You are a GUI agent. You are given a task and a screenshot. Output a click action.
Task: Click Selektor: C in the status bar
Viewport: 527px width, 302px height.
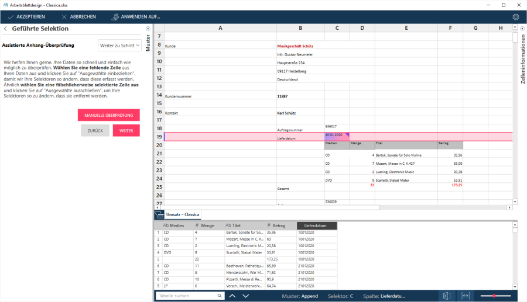[340, 296]
